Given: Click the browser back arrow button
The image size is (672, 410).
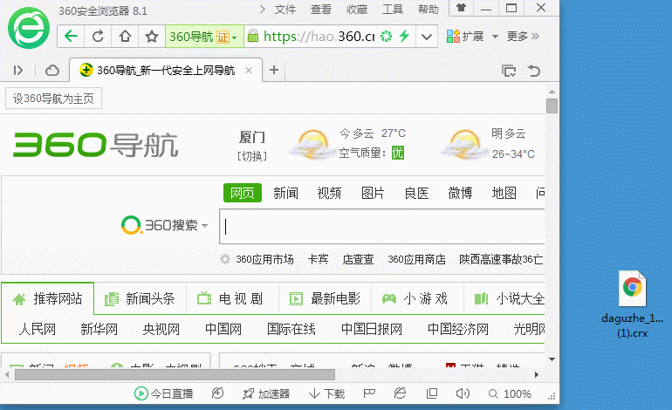Looking at the screenshot, I should (72, 37).
